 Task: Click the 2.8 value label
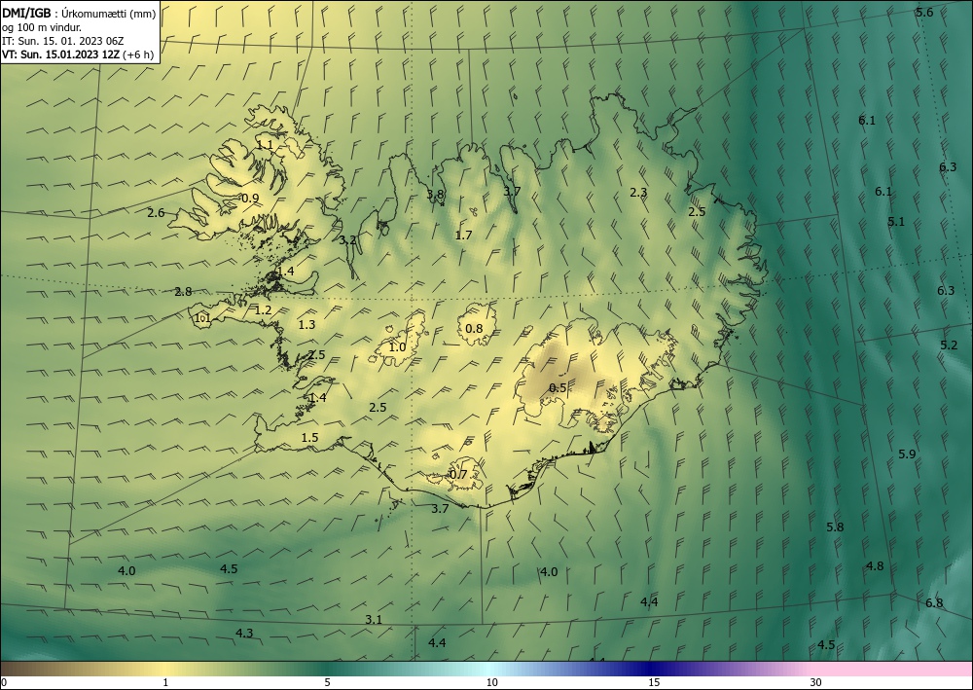tap(183, 292)
